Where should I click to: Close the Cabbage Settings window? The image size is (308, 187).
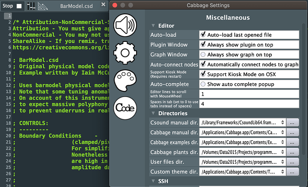pyautogui.click(x=115, y=5)
